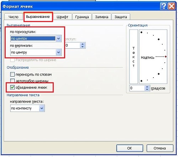The height and width of the screenshot is (157, 178).
Task: Close the Формат ячеек dialog
Action: (x=172, y=6)
